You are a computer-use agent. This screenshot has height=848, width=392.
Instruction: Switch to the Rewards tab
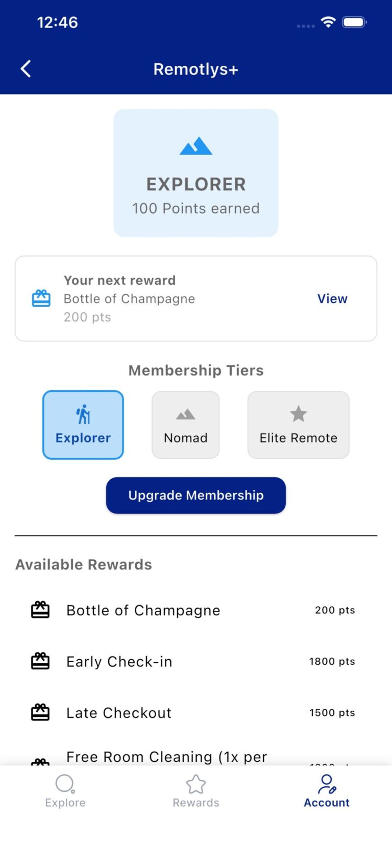[196, 791]
